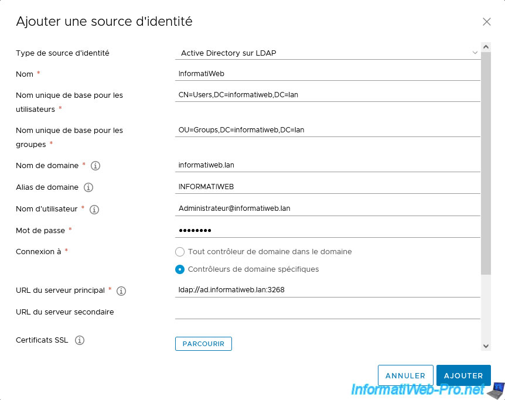This screenshot has width=505, height=400.
Task: Close the Ajouter une source d'identité dialog
Action: click(x=487, y=22)
